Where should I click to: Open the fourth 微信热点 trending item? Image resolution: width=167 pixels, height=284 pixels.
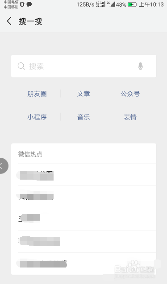[x=87, y=242]
